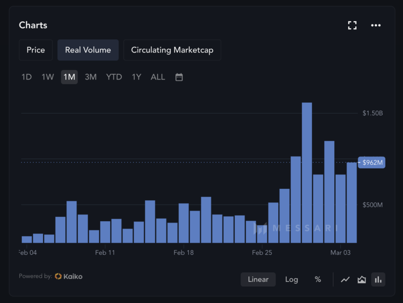The image size is (403, 303).
Task: Open the three-dot more options menu
Action: click(x=376, y=26)
